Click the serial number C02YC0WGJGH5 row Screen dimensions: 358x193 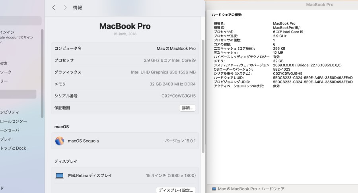pyautogui.click(x=125, y=96)
